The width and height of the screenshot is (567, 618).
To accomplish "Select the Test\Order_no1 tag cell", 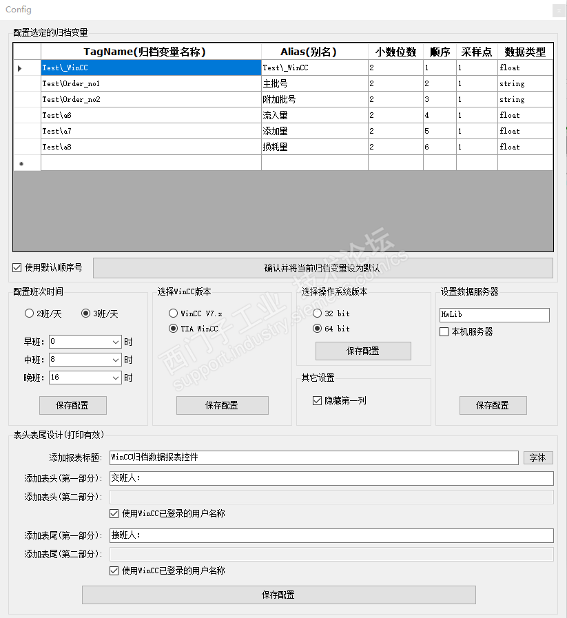I will pos(152,83).
